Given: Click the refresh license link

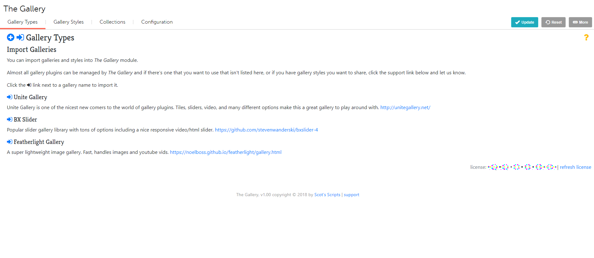Looking at the screenshot, I should tap(575, 167).
